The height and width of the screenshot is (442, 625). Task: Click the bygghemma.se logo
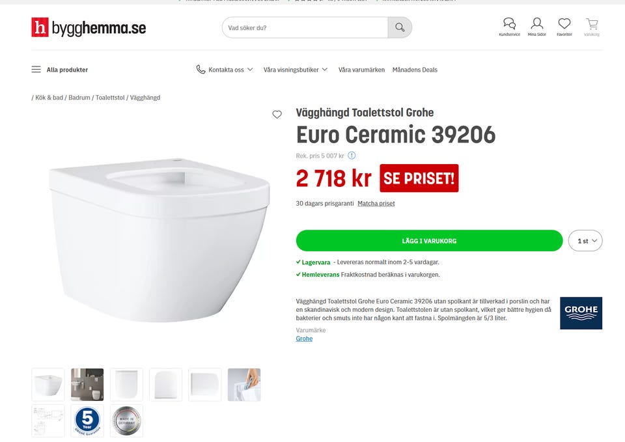pos(89,28)
